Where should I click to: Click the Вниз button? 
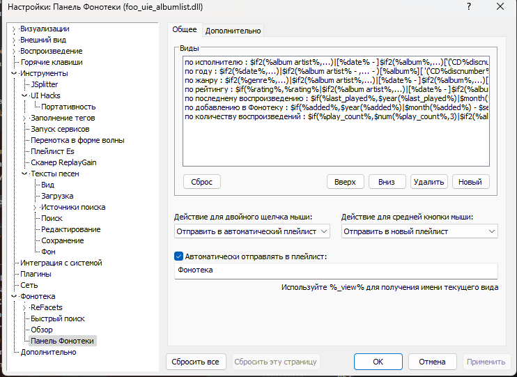tap(387, 182)
